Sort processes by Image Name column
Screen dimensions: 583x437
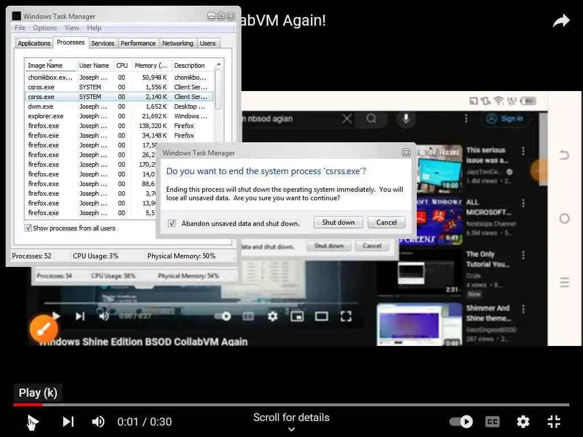tap(51, 65)
